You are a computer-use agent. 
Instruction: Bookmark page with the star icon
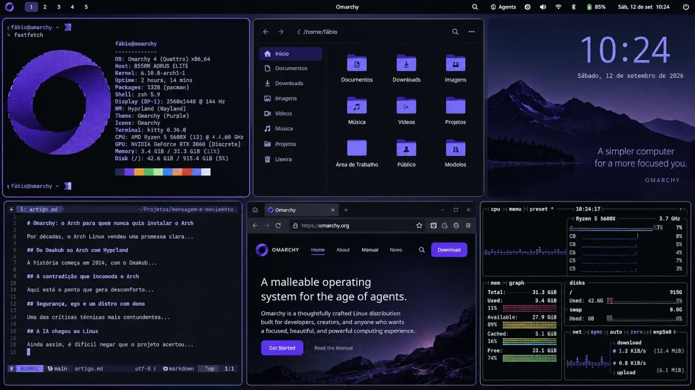click(419, 225)
